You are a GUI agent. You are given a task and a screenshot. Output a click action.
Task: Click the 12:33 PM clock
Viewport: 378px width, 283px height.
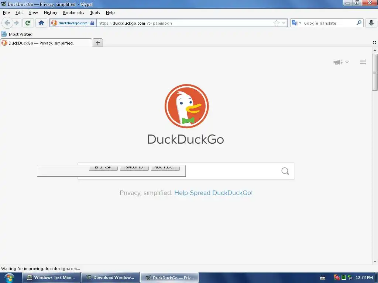coord(364,277)
